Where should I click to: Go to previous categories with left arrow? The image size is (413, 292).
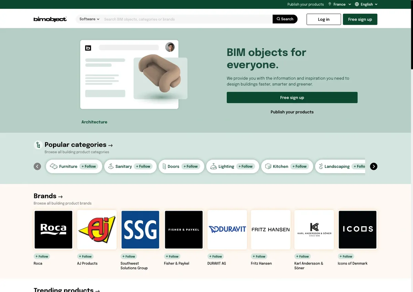38,166
